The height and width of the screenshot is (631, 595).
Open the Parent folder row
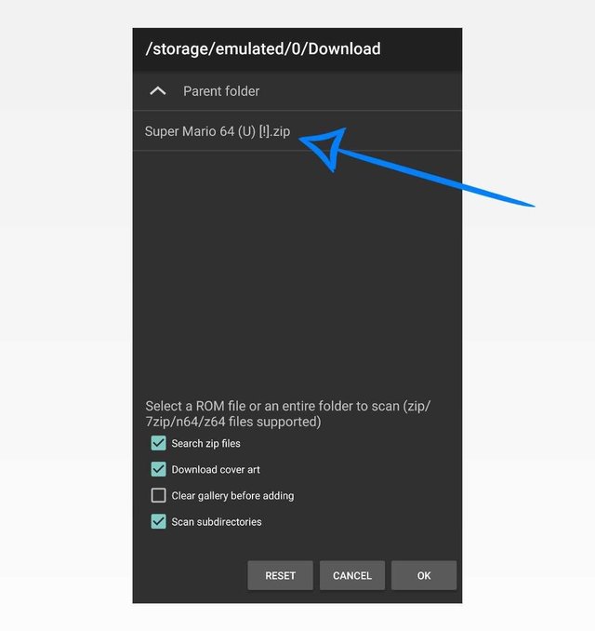(297, 91)
